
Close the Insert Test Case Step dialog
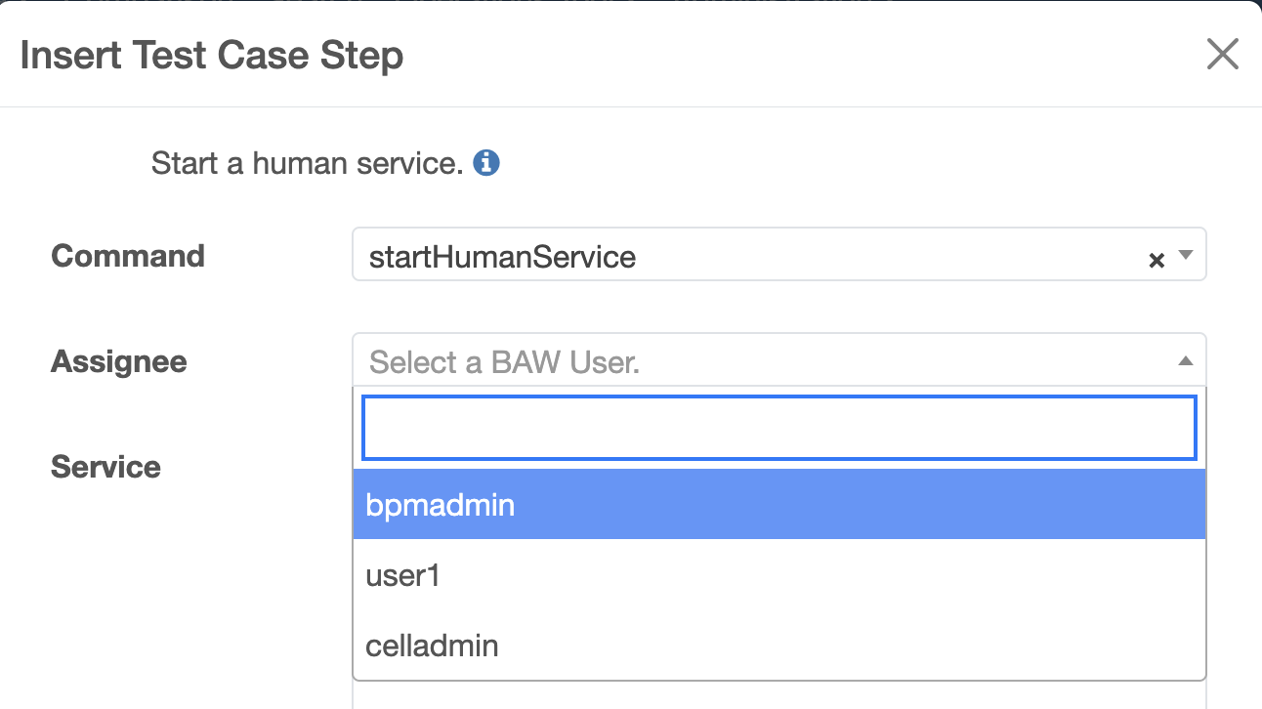(1222, 54)
